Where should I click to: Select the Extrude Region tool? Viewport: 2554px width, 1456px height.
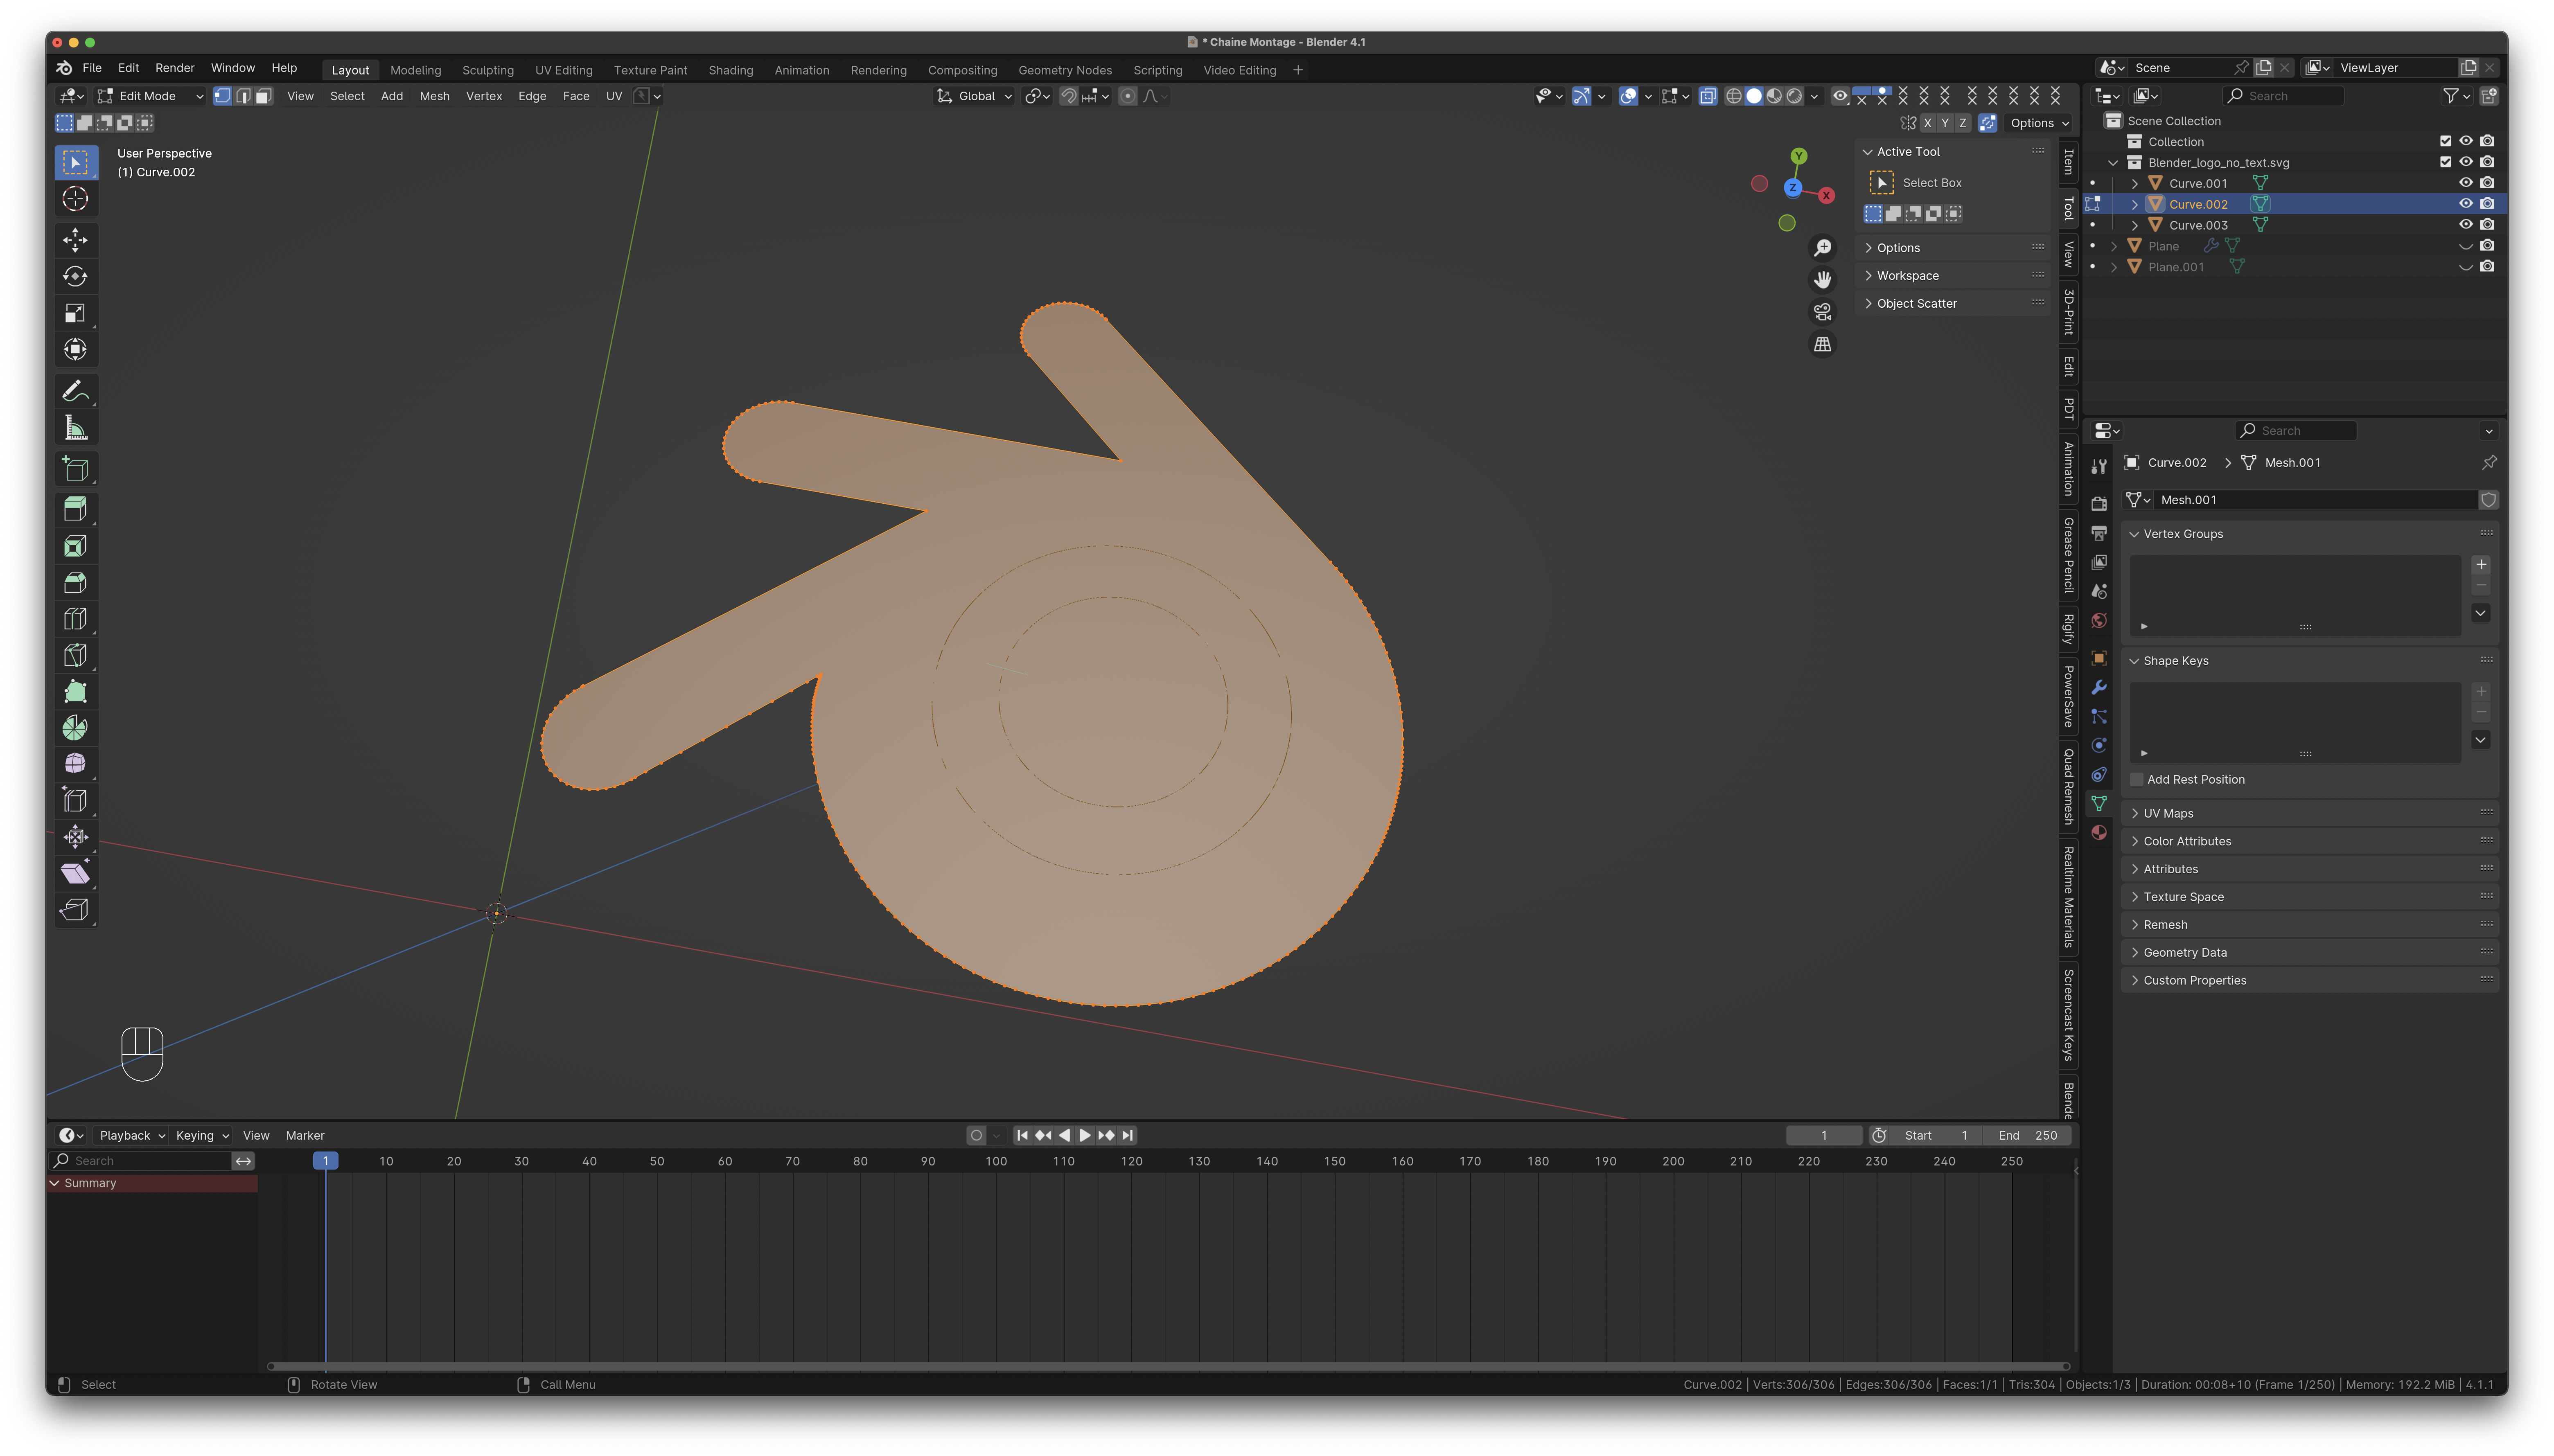coord(75,510)
